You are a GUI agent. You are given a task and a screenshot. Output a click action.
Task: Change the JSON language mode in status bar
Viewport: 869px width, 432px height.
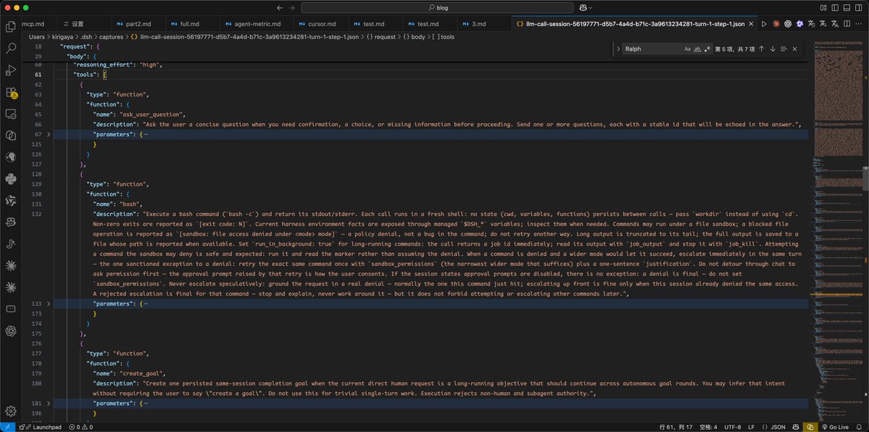[x=774, y=427]
